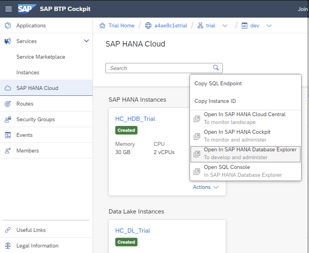Click the magnifier icon in search box
This screenshot has width=309, height=253.
pos(216,68)
